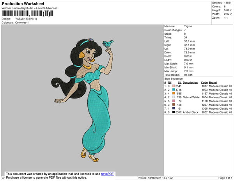This screenshot has height=181, width=234.
Task: Select the orange color swatch code 1137
Action: (174, 93)
